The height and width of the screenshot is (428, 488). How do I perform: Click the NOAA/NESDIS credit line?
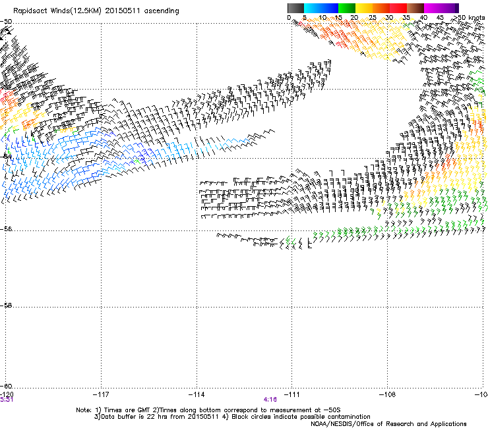click(388, 424)
